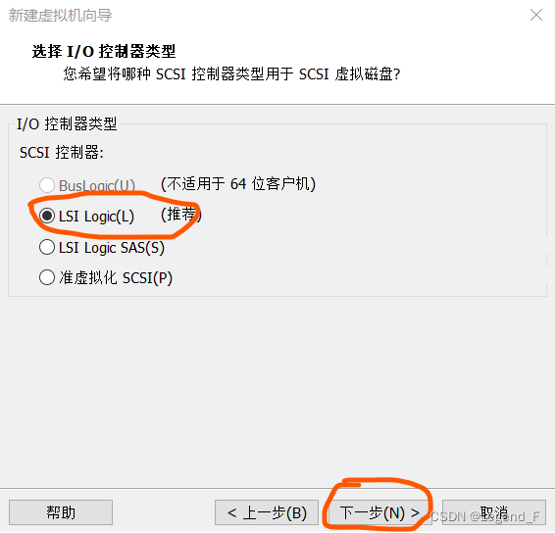Cancel the wizard with 取消 button
Viewport: 555px width, 533px height.
494,512
